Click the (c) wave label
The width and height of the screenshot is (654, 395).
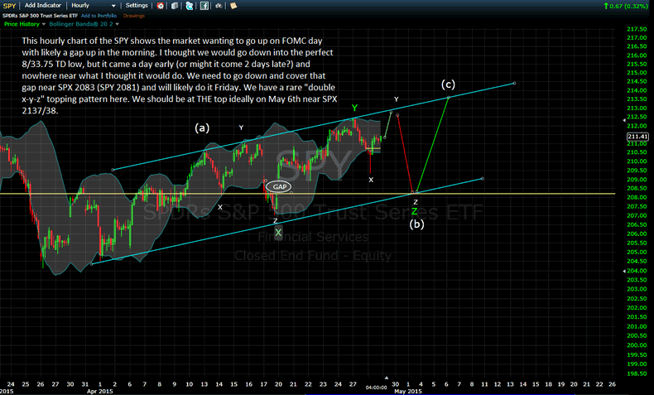(x=448, y=84)
